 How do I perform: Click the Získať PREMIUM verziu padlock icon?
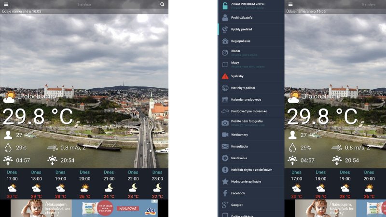(x=225, y=6)
